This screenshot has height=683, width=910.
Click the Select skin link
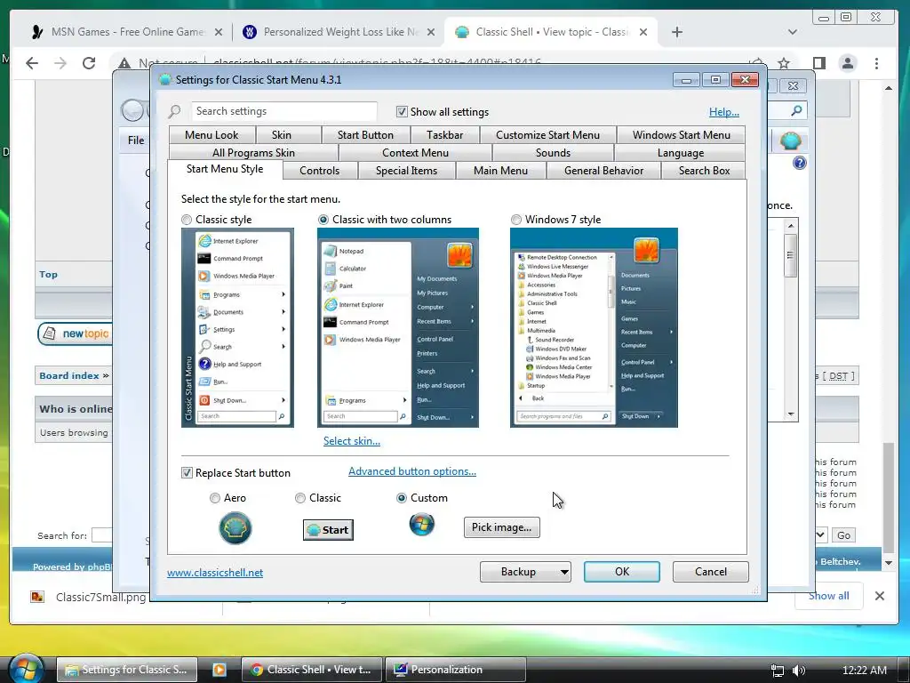[x=352, y=441]
